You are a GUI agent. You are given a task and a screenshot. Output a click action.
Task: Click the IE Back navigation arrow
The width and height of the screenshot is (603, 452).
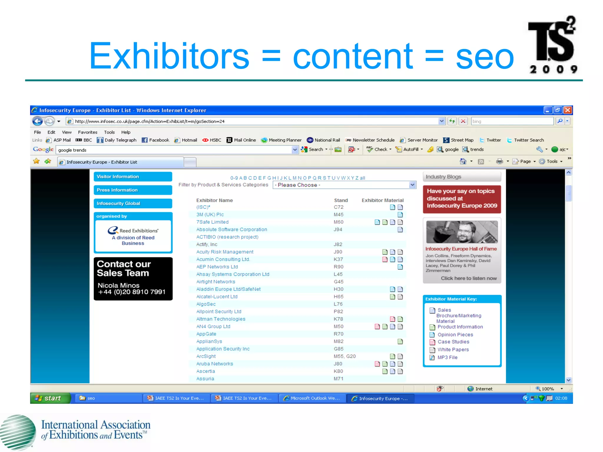pyautogui.click(x=37, y=121)
